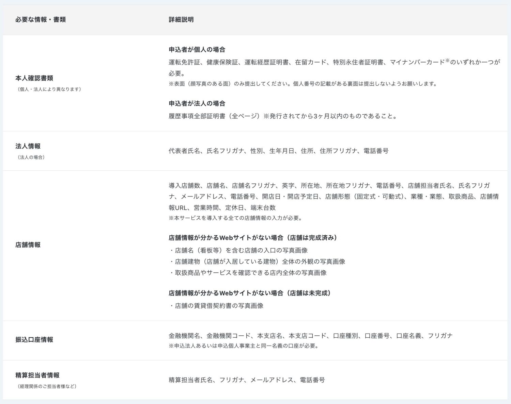Select the 店舗情報 row label
This screenshot has height=404, width=511.
pos(28,243)
